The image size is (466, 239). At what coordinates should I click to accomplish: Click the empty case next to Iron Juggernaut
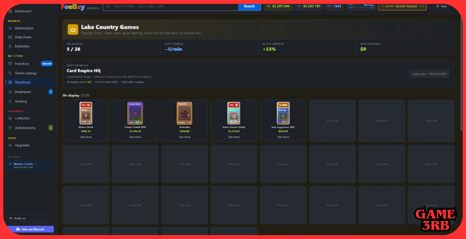pos(332,121)
